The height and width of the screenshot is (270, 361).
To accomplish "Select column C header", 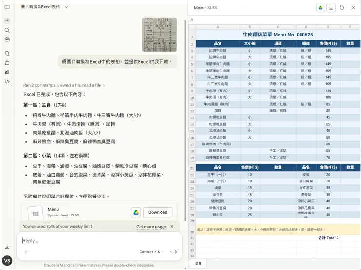I will coord(278,27).
